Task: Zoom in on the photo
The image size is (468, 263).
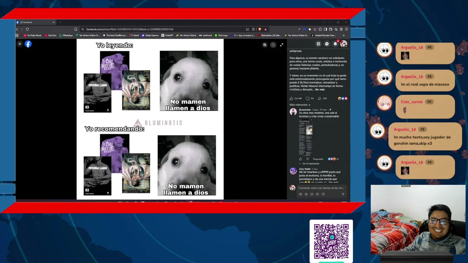Action: pos(265,45)
